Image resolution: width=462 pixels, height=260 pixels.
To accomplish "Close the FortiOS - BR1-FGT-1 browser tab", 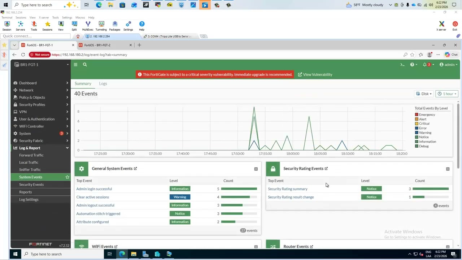I will click(73, 45).
